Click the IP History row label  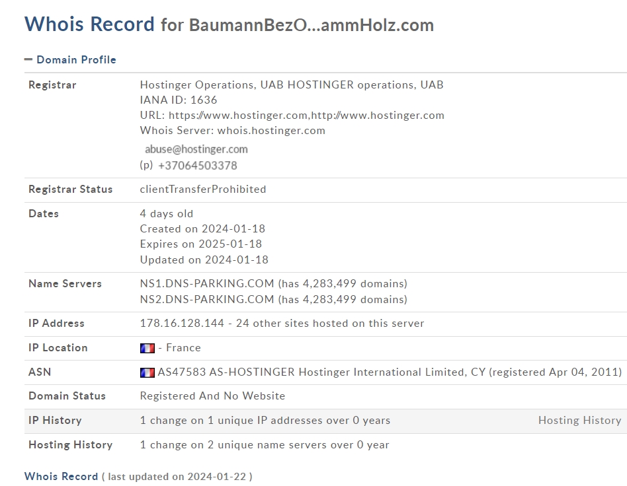[55, 421]
